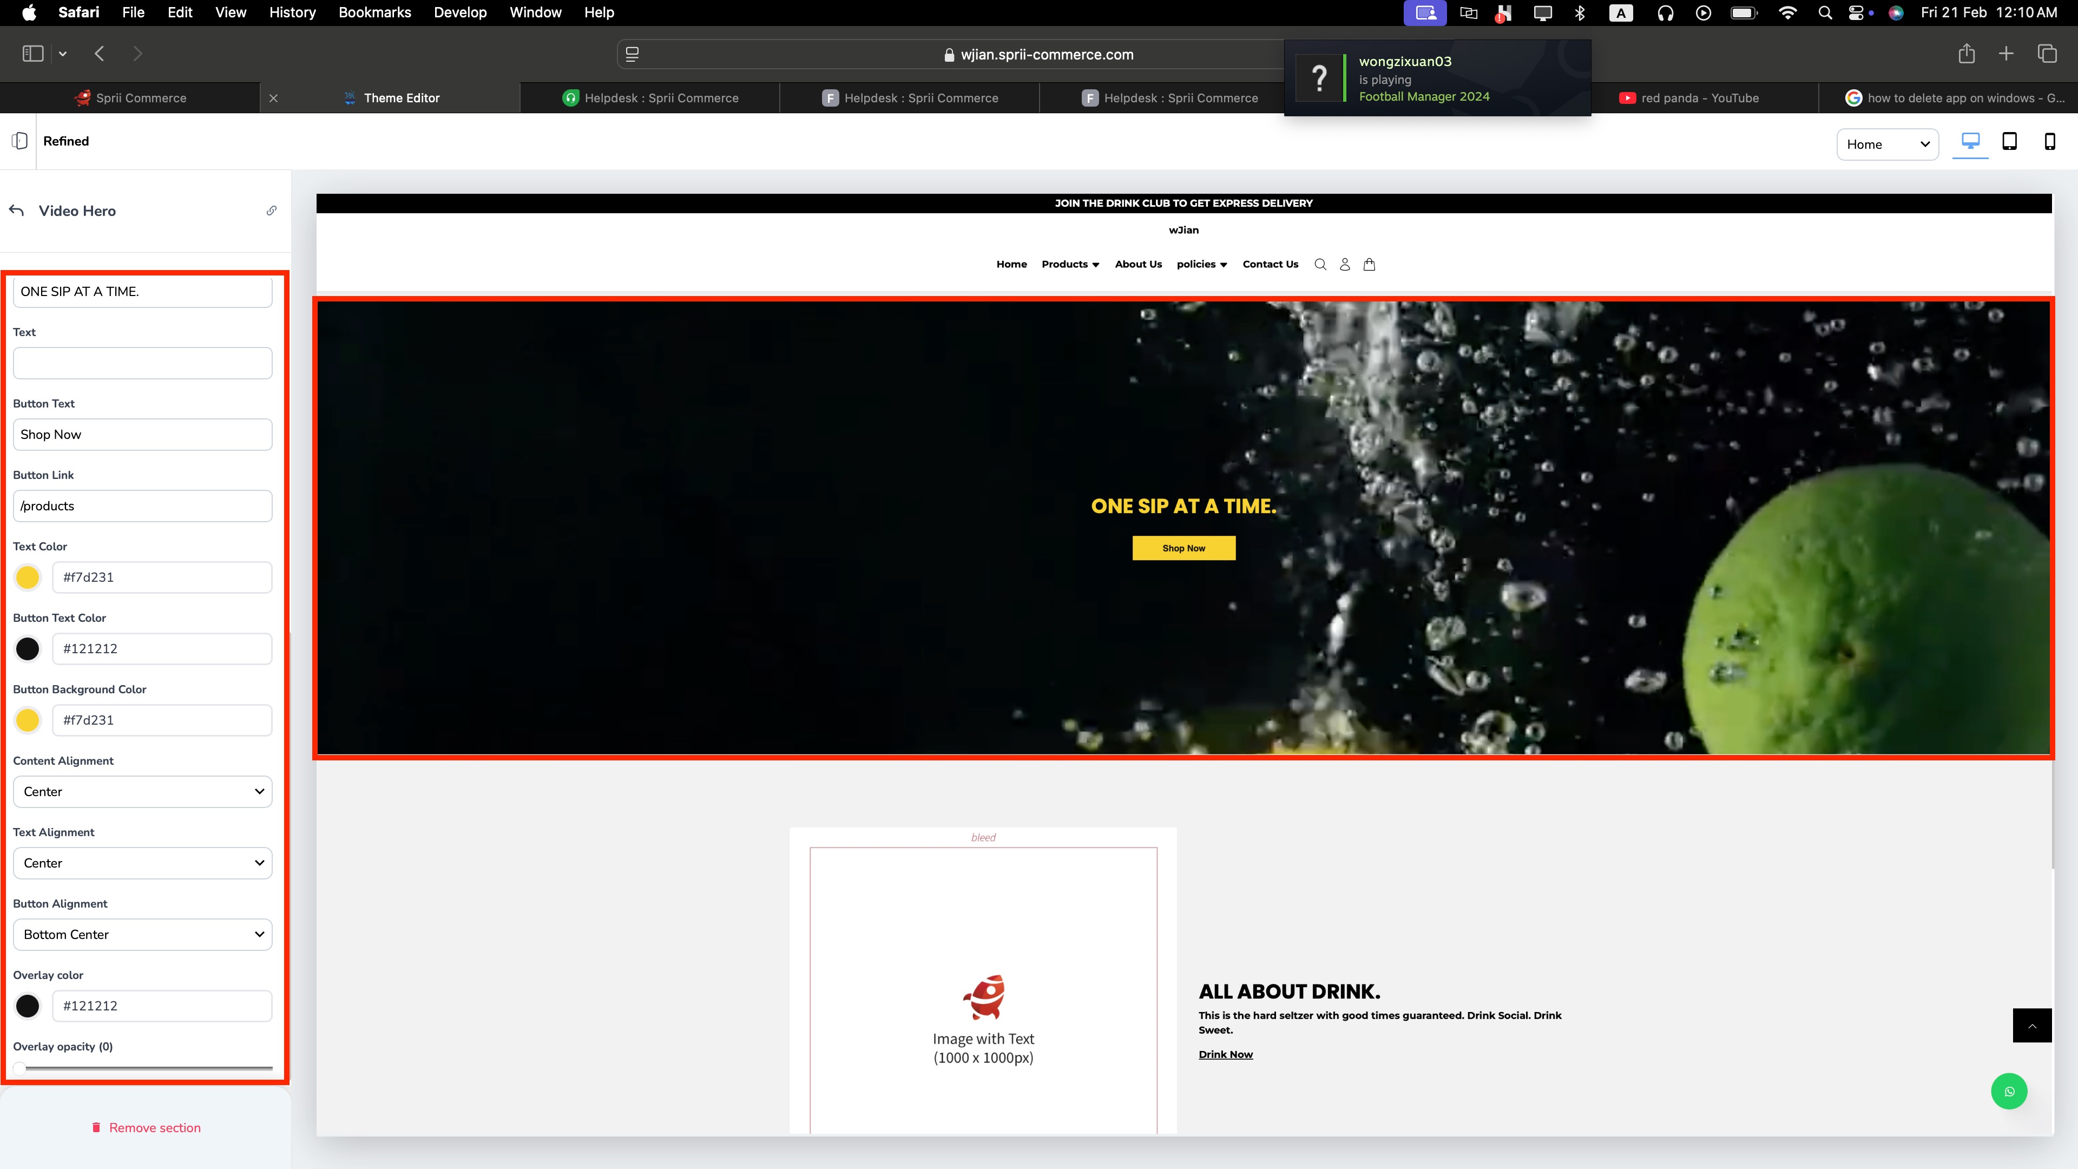Toggle the editor sidebar panel icon
The width and height of the screenshot is (2078, 1169).
(20, 141)
